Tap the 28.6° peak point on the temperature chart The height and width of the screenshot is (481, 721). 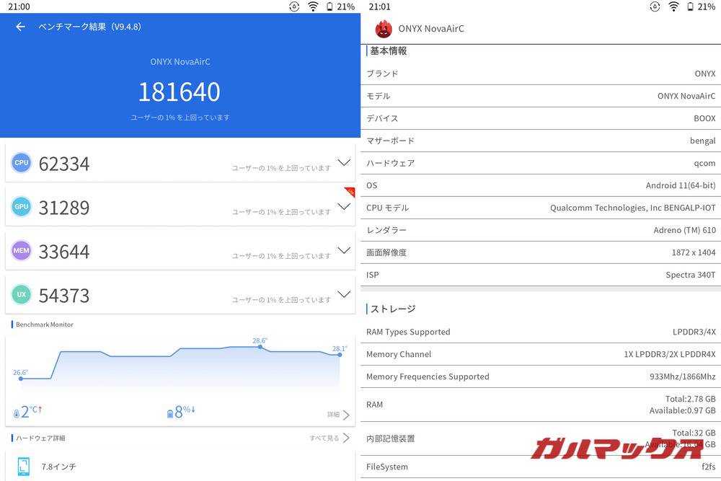[260, 346]
